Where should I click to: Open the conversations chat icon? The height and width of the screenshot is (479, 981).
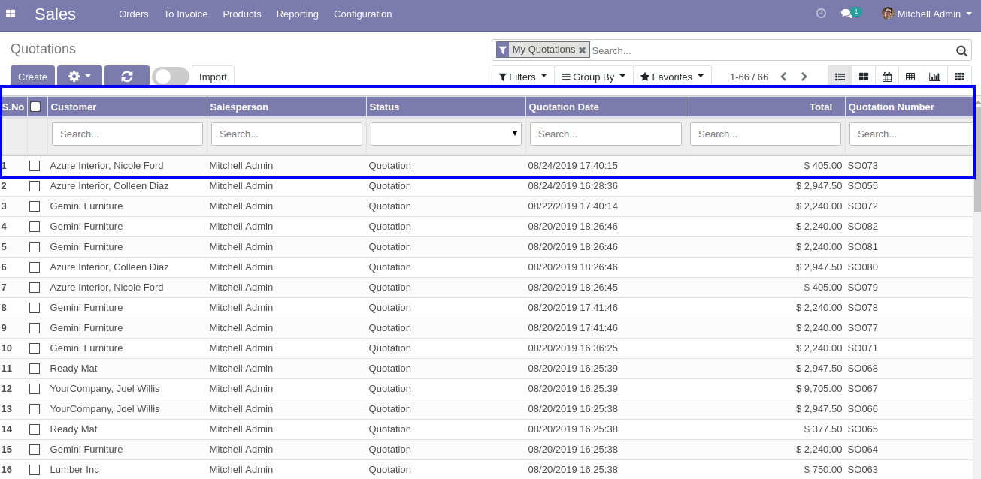coord(846,14)
